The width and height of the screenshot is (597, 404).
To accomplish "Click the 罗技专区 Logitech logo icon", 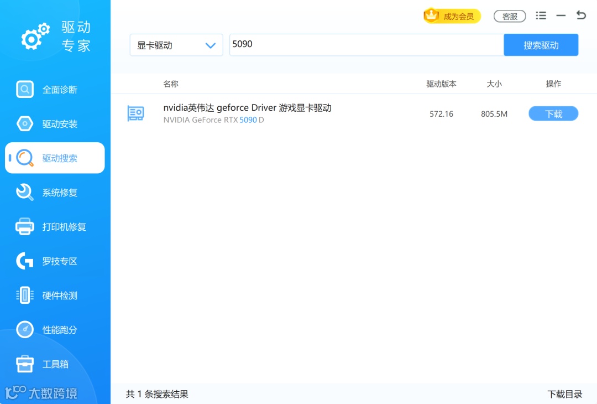I will [25, 261].
